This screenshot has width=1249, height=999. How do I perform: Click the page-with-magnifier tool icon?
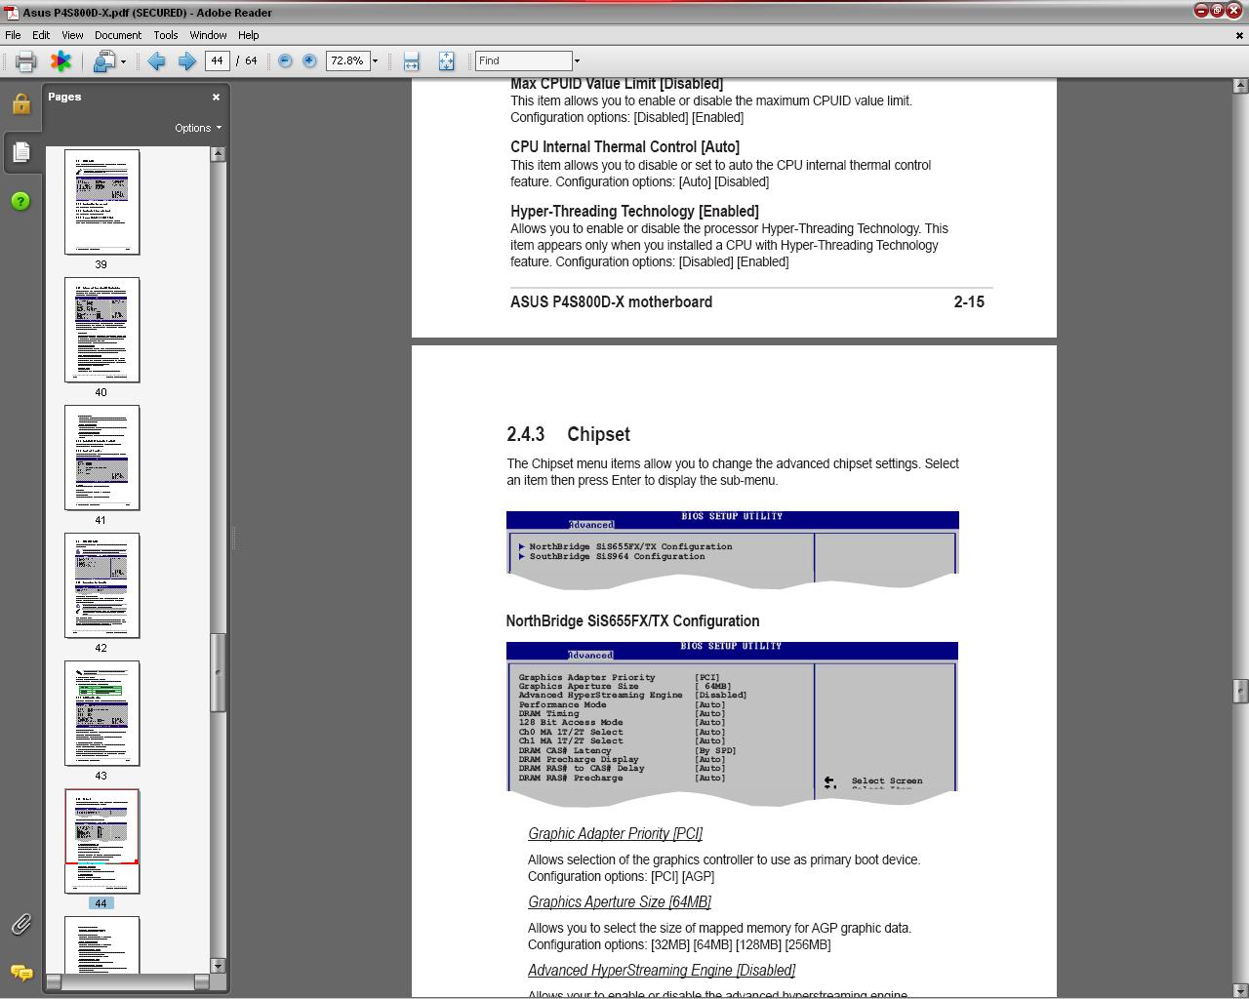[x=103, y=61]
